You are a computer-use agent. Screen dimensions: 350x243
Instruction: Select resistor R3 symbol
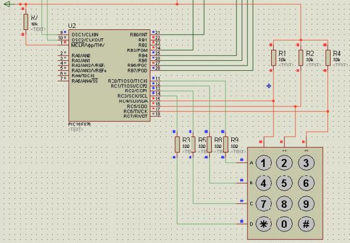tap(178, 144)
